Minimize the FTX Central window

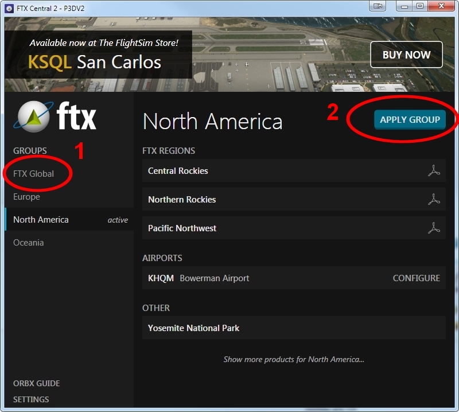click(x=404, y=6)
